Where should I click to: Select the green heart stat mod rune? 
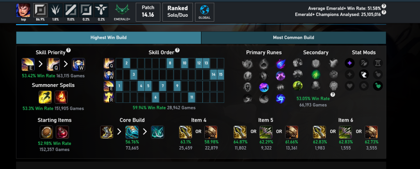pos(378,86)
